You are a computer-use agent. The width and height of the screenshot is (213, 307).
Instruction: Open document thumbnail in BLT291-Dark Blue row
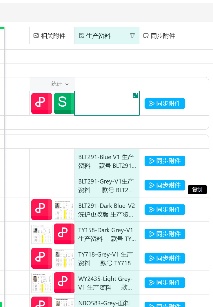click(x=64, y=210)
